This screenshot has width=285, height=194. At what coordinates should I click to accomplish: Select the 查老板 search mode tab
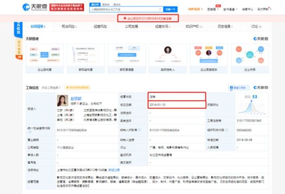[106, 4]
